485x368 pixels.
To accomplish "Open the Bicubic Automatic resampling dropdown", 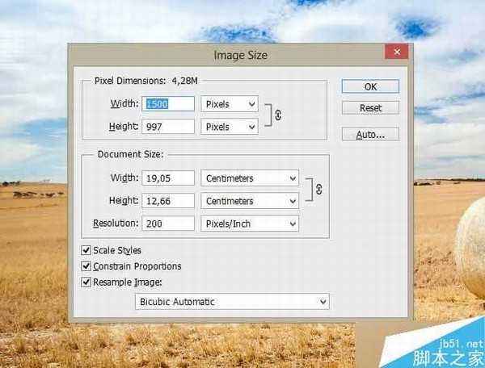I will pos(231,302).
